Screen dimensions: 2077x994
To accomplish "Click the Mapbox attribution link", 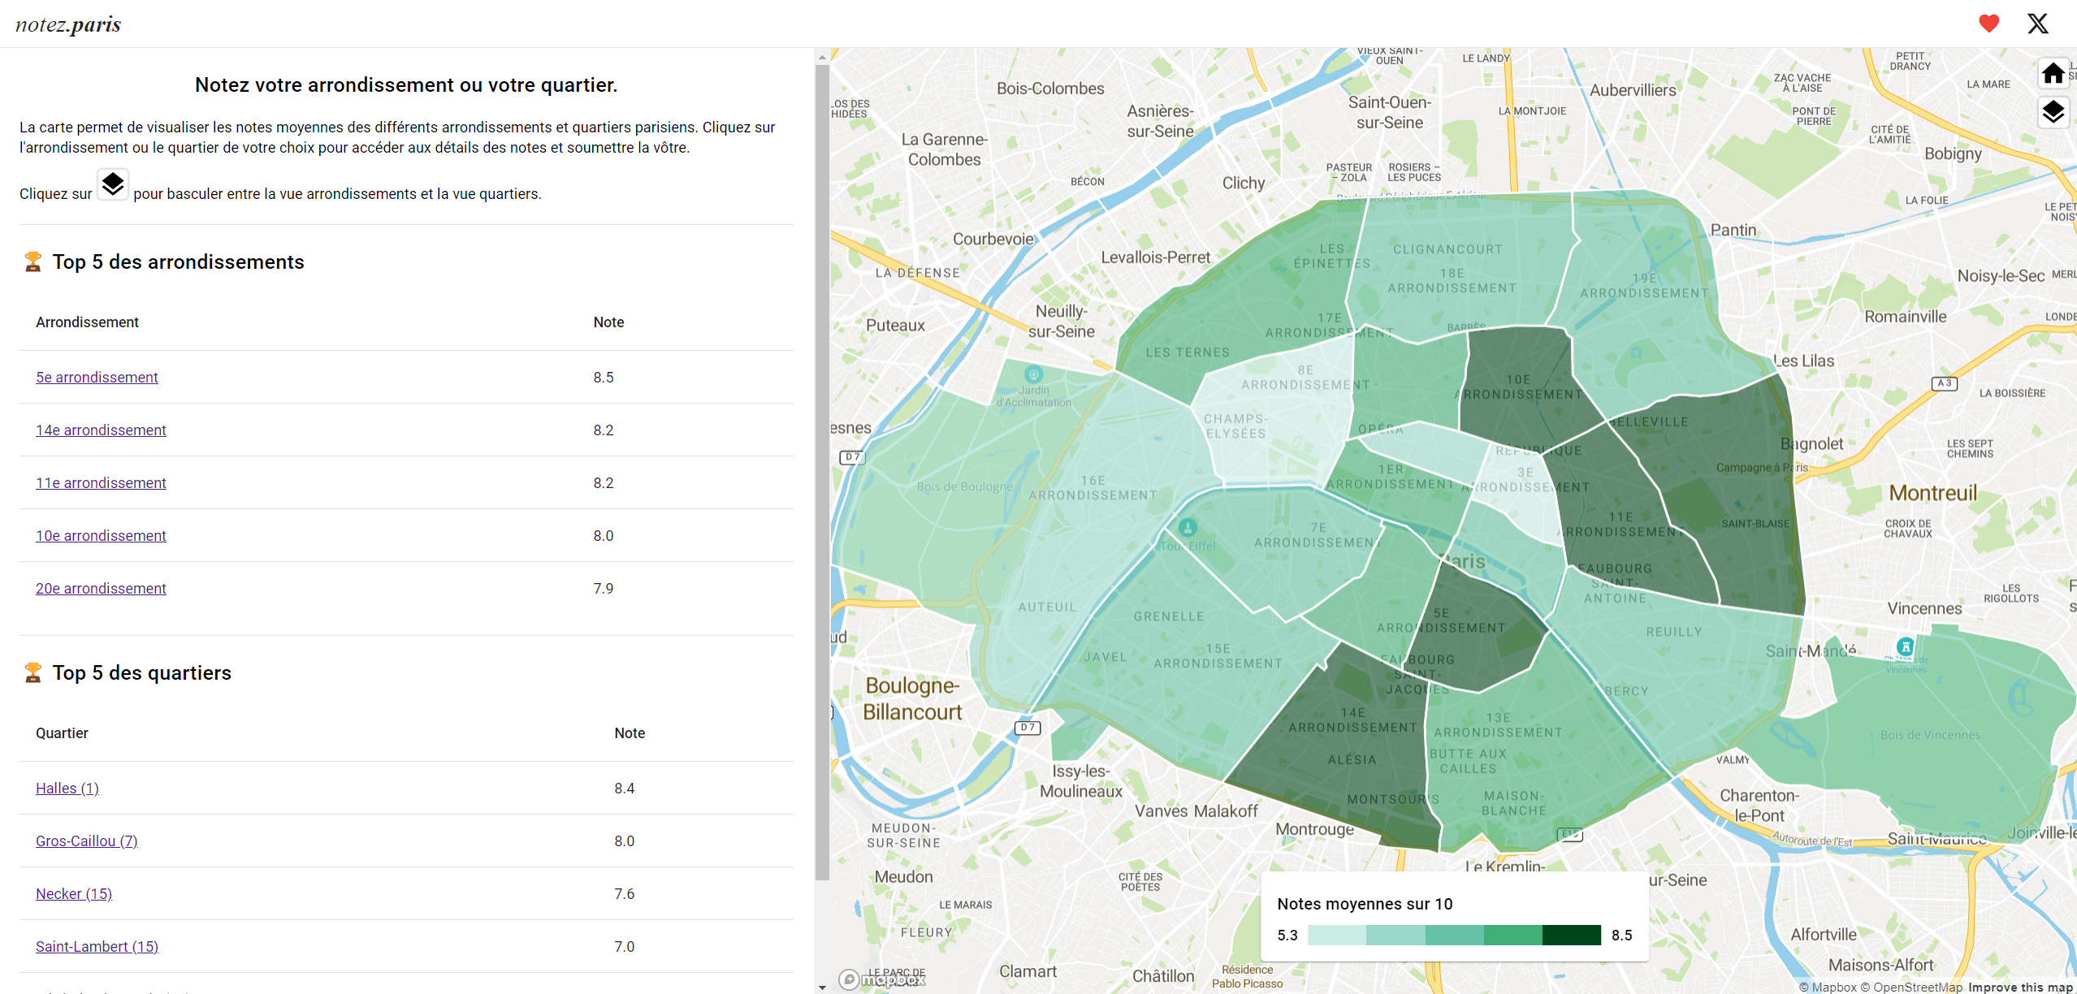I will click(1827, 987).
